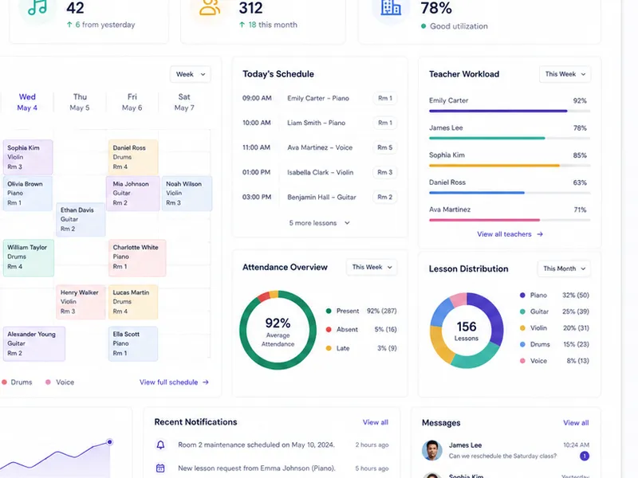Click the Guitar legend dot in Lesson Distribution

point(522,311)
